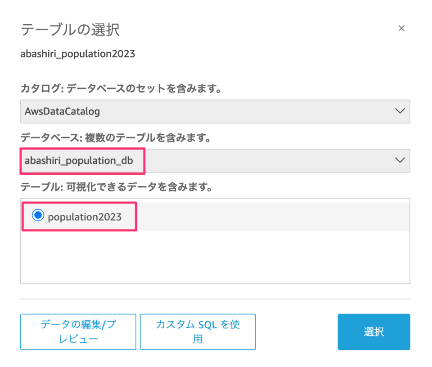Dismiss the テーブルの選択 dialog with the X
432x367 pixels.
point(401,28)
